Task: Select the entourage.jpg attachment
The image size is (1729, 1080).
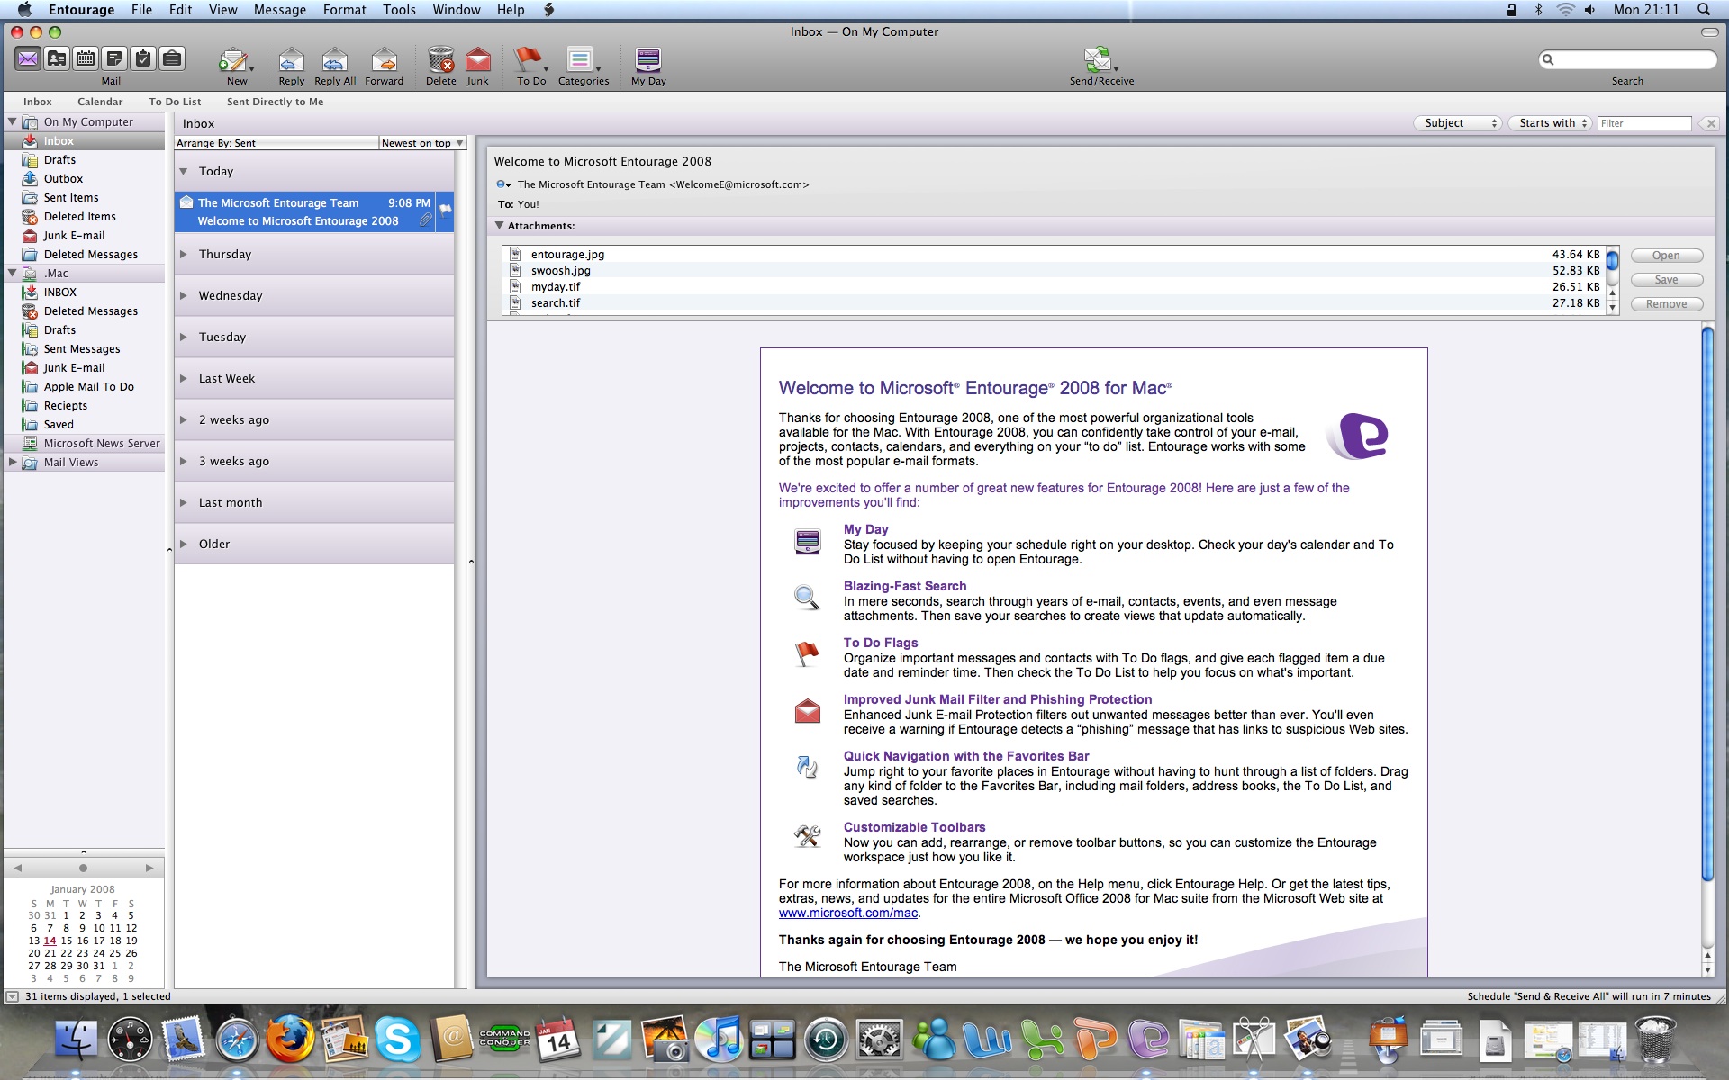Action: [x=1053, y=255]
